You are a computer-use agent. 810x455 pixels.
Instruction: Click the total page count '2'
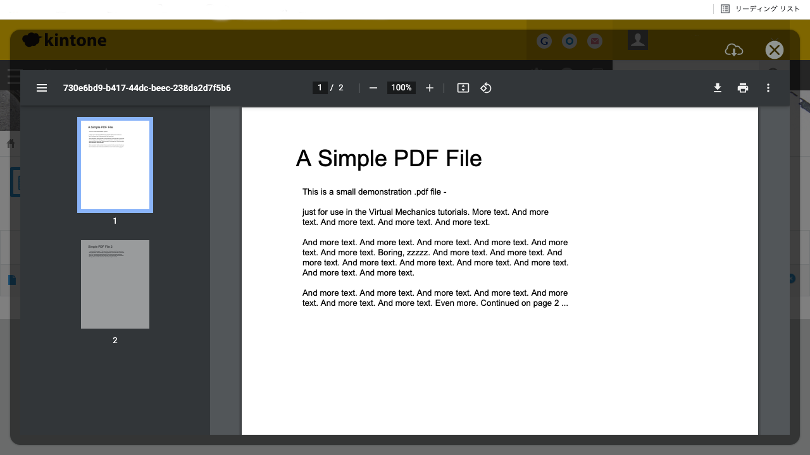[341, 88]
